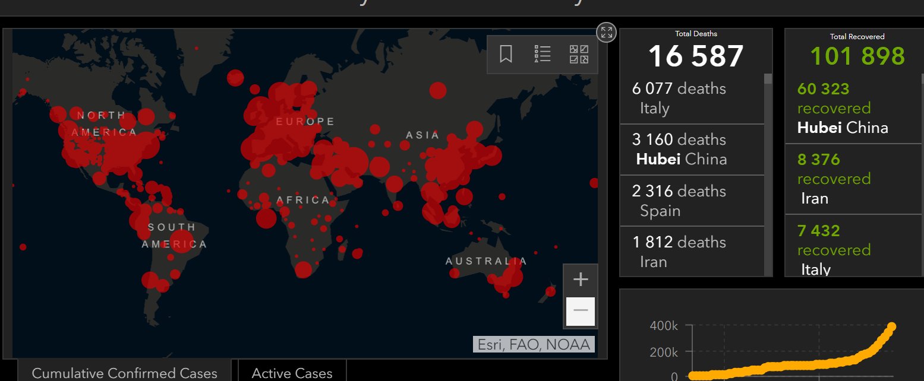The height and width of the screenshot is (381, 924).
Task: Open the basemap gallery grid icon
Action: click(x=579, y=54)
